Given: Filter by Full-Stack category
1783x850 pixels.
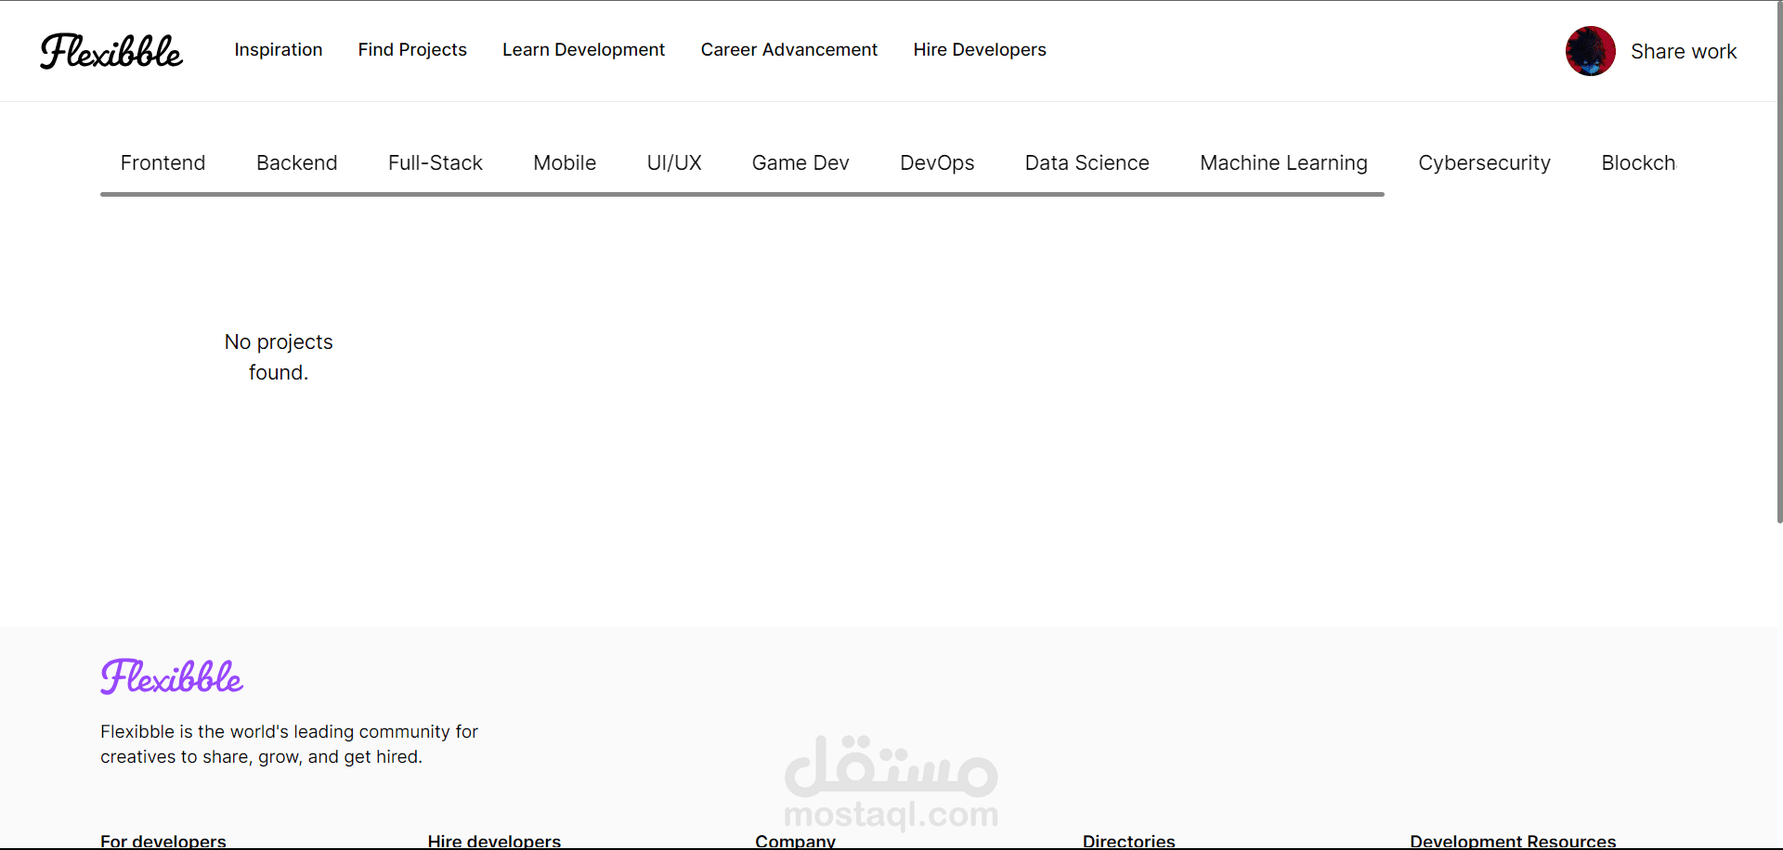Looking at the screenshot, I should (436, 163).
